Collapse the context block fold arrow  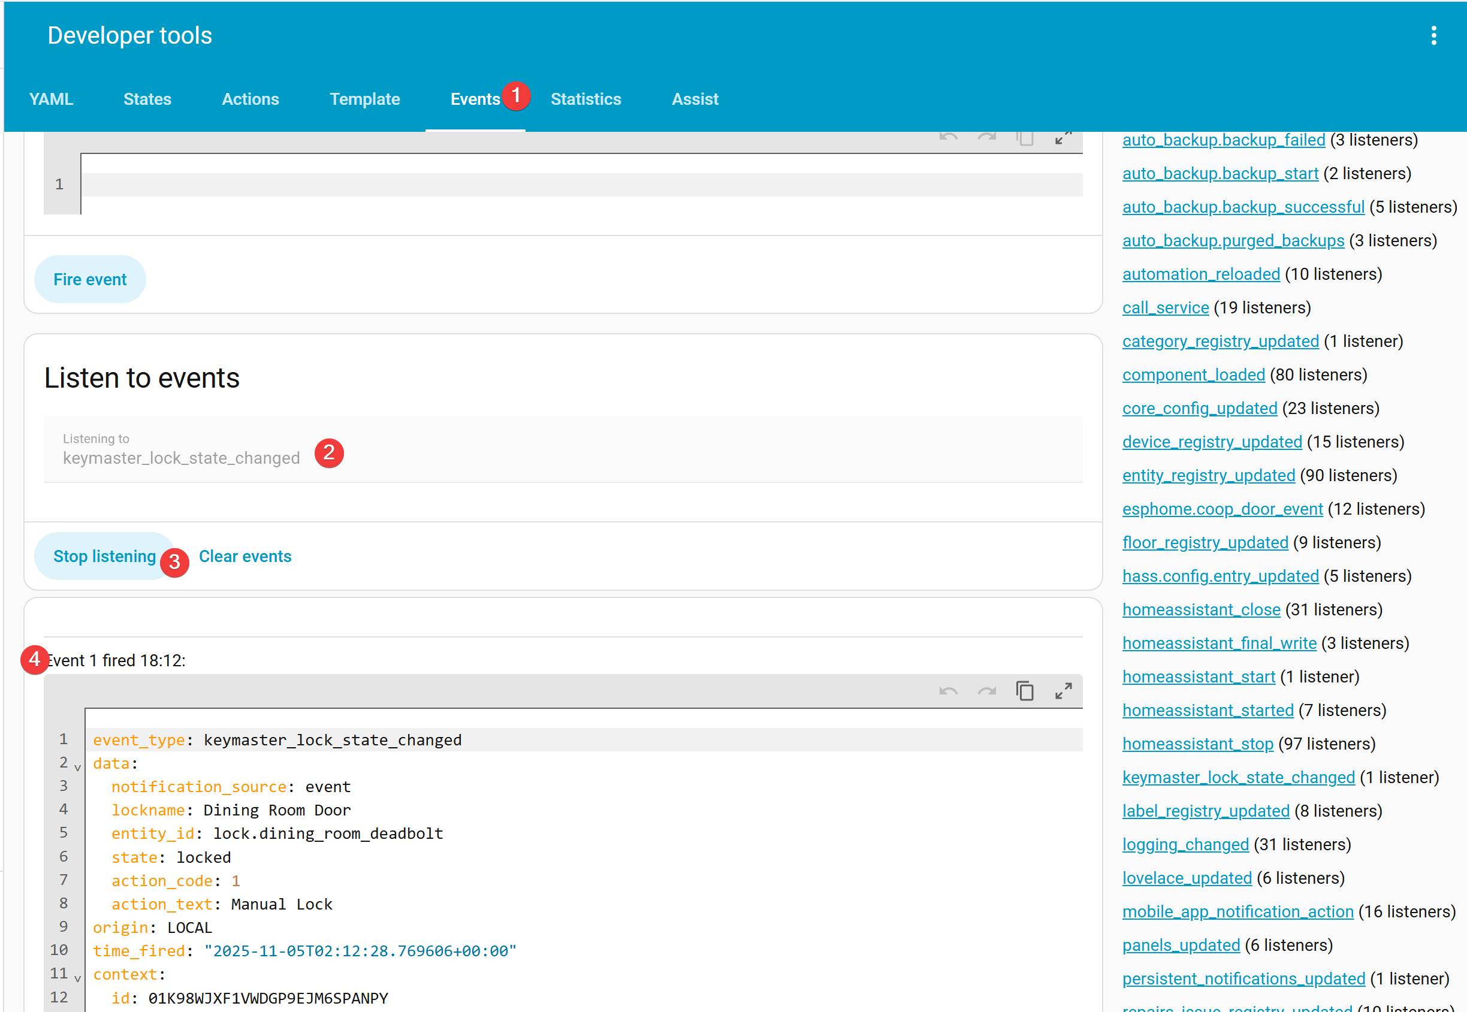(77, 978)
